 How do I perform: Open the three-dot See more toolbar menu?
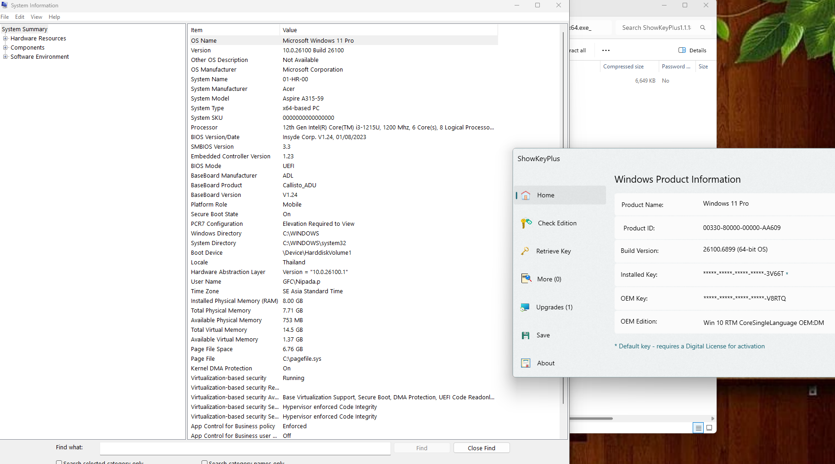(605, 50)
